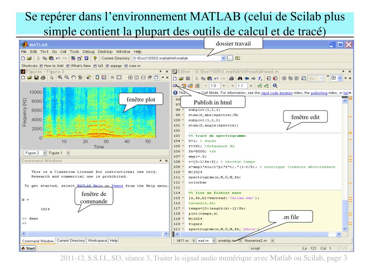
Task: Toggle OVR overwrite mode in status bar
Action: click(x=343, y=248)
